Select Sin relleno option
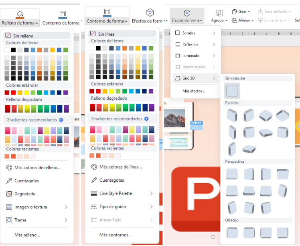Screen dimensions: 300x246 click(23, 36)
